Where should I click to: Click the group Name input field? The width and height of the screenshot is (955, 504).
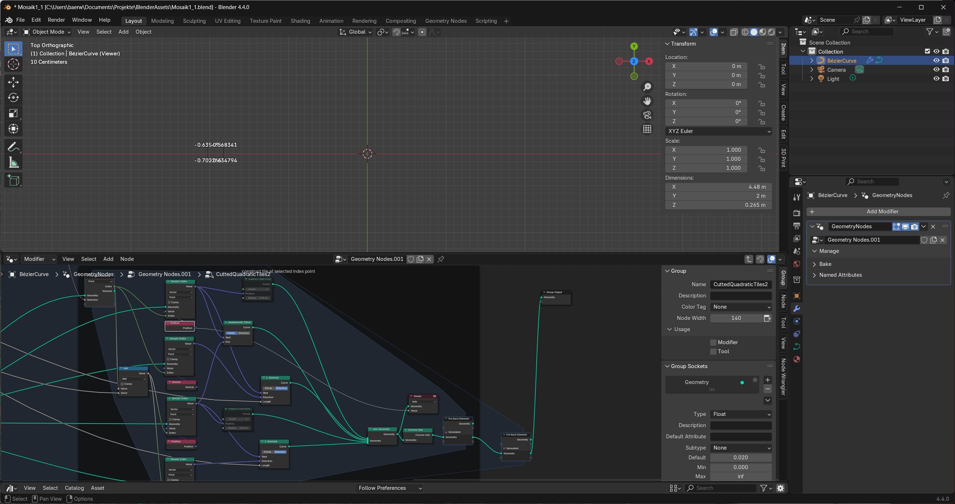point(740,284)
